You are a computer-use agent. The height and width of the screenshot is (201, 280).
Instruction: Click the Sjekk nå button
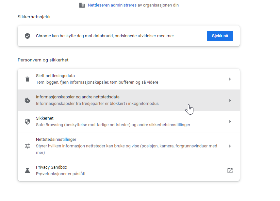tap(220, 36)
